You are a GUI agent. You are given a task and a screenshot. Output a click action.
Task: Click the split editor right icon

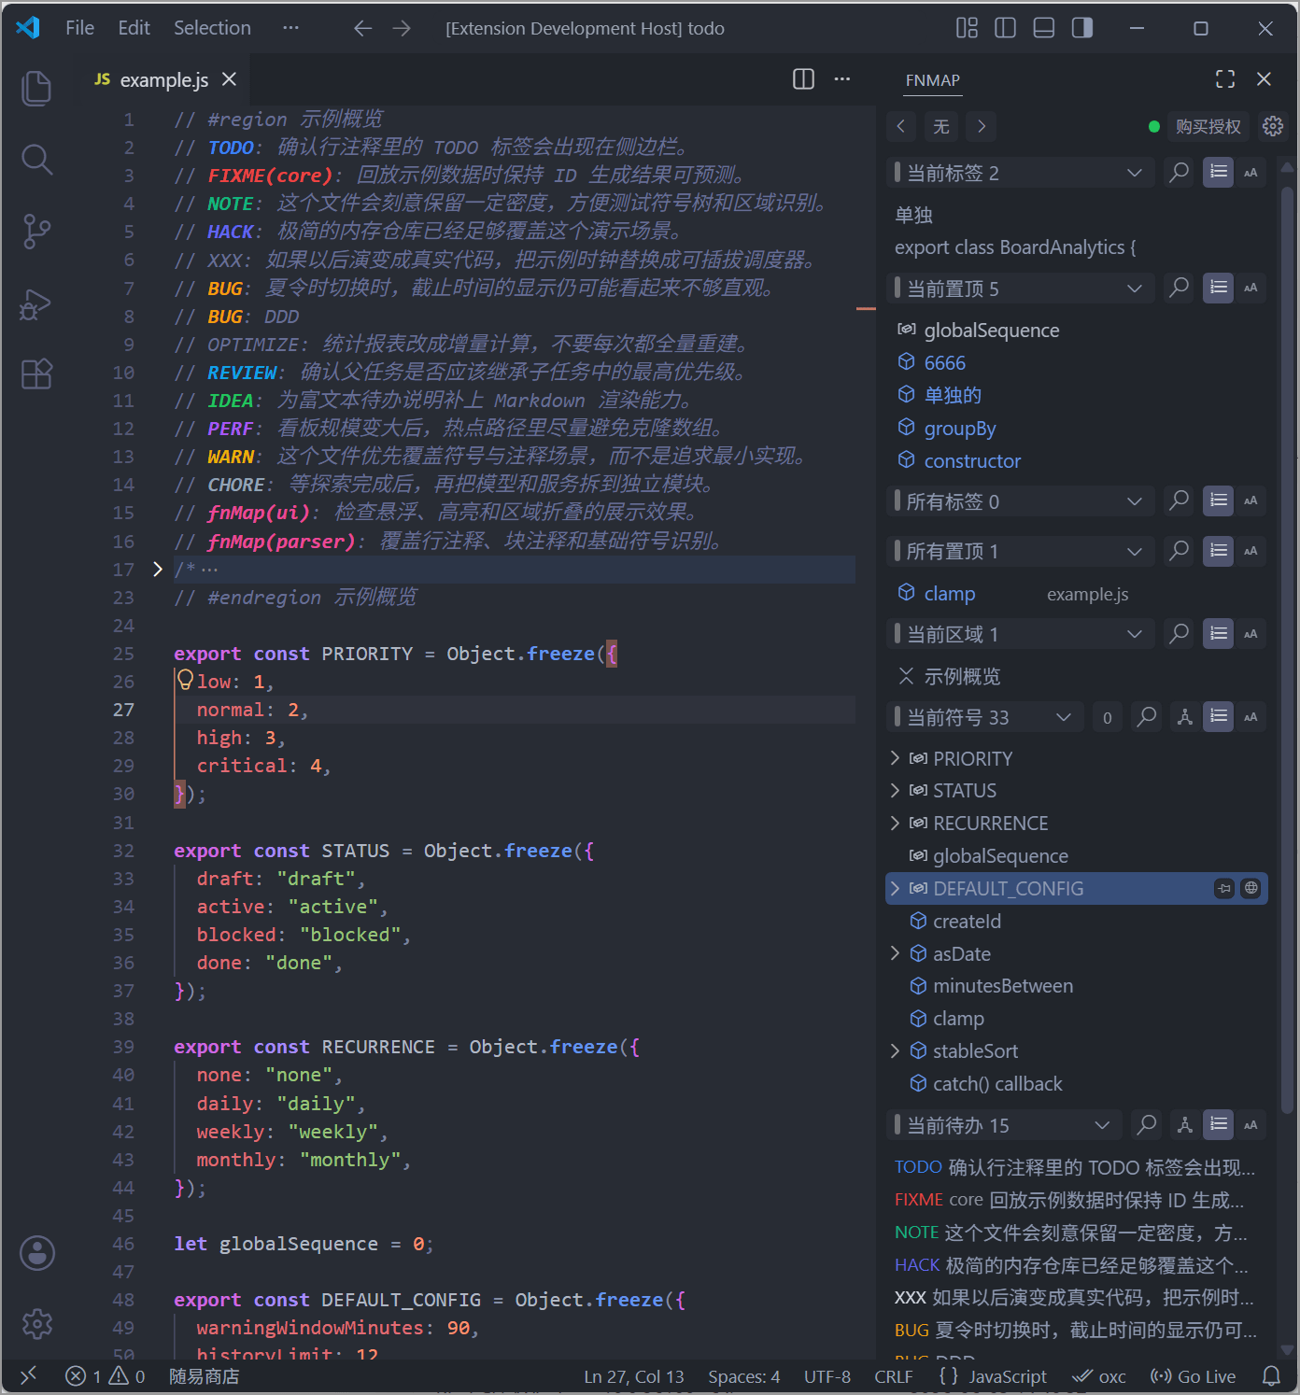tap(803, 79)
